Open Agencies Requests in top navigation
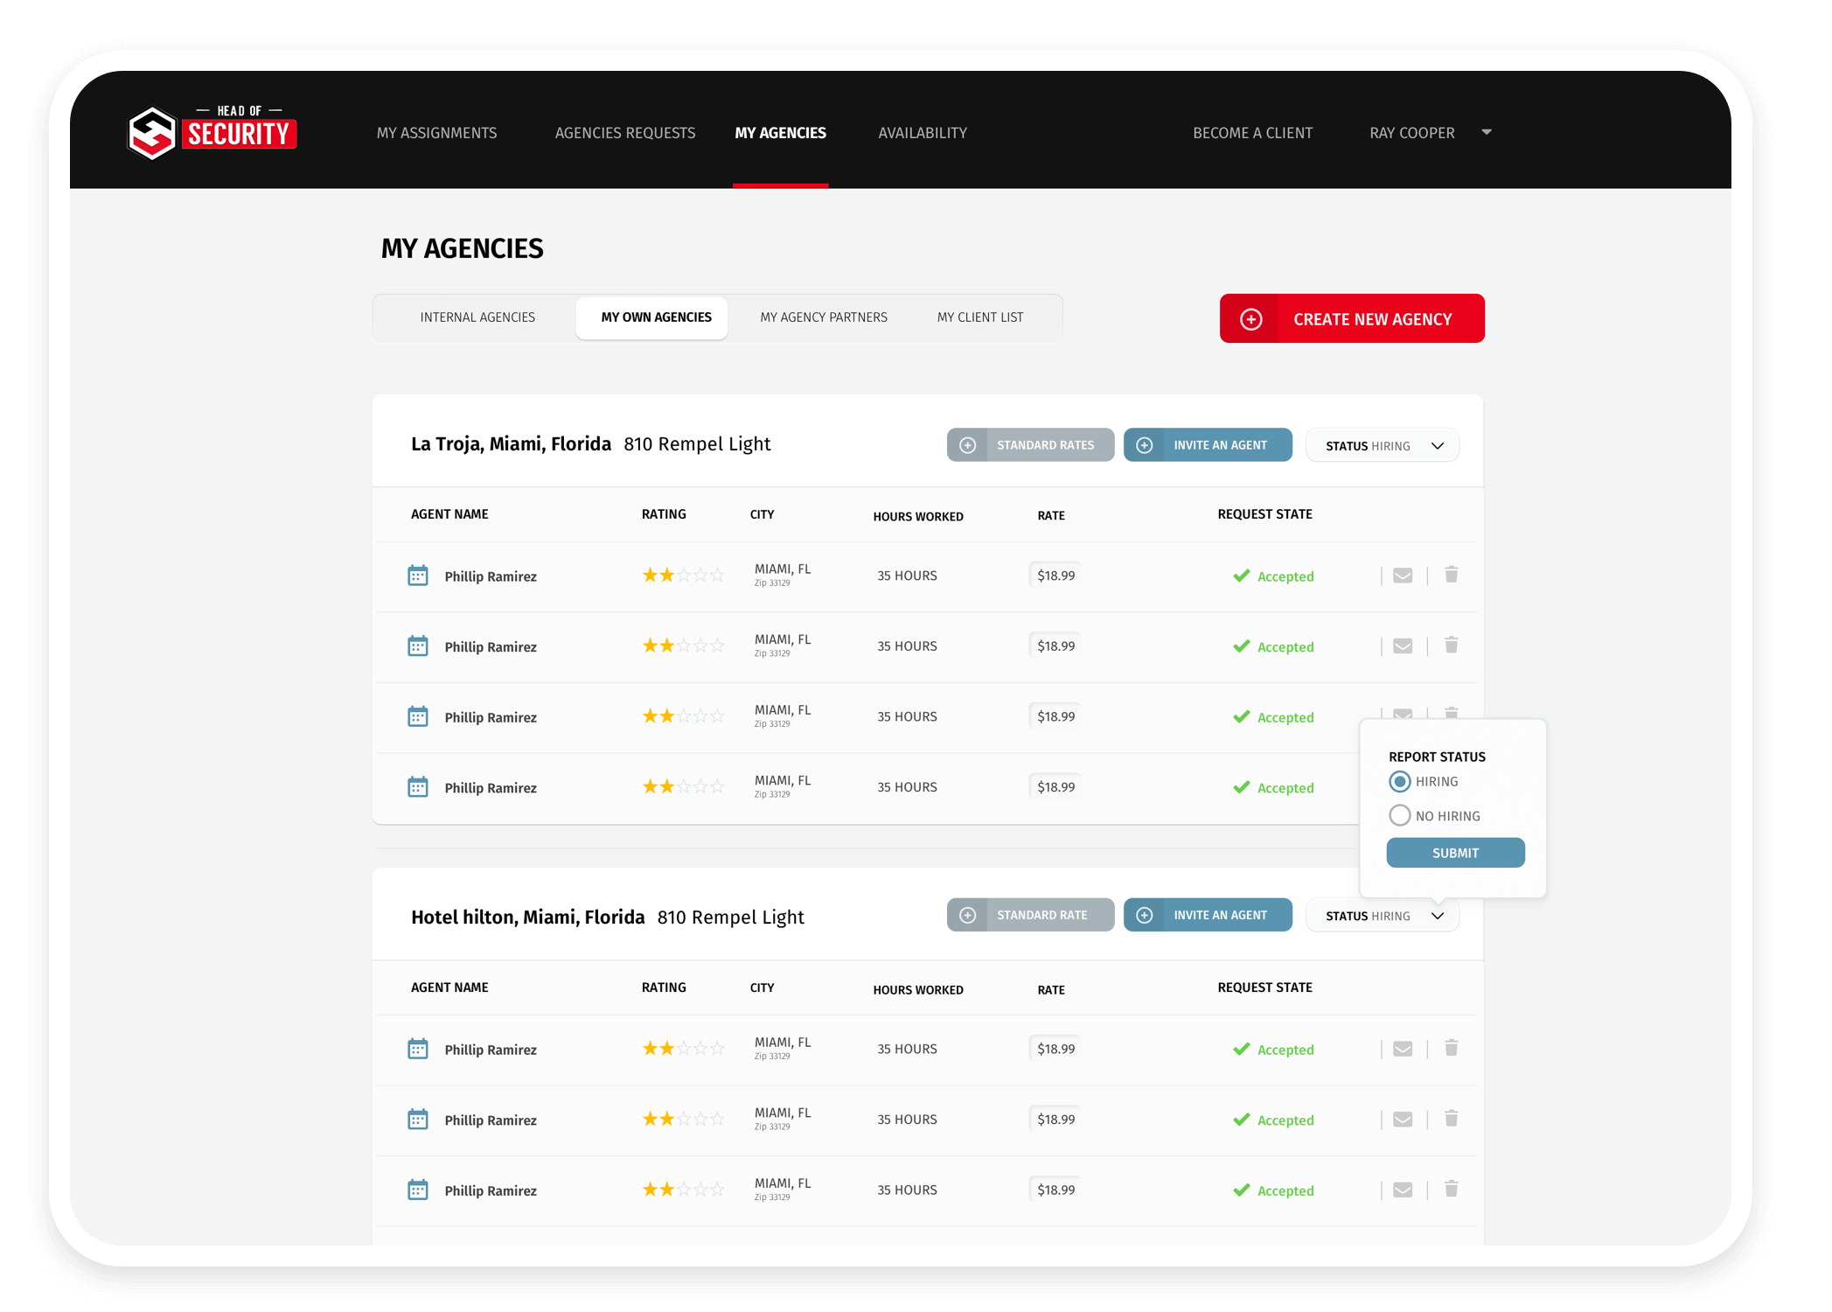This screenshot has width=1832, height=1312. [625, 133]
